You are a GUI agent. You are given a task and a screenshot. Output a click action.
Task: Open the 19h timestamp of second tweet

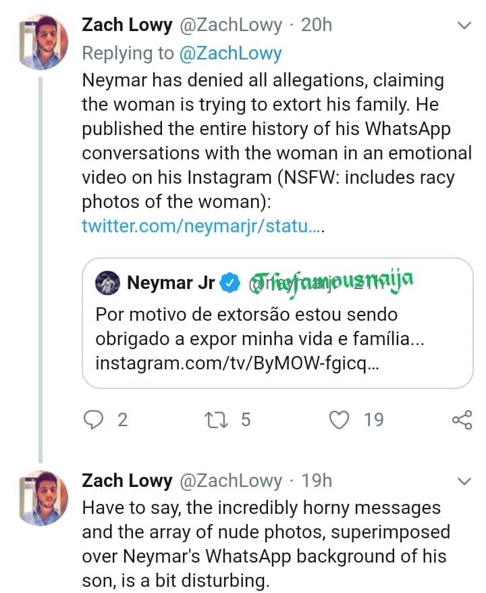317,481
